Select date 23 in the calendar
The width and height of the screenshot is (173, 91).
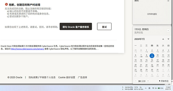point(152,65)
